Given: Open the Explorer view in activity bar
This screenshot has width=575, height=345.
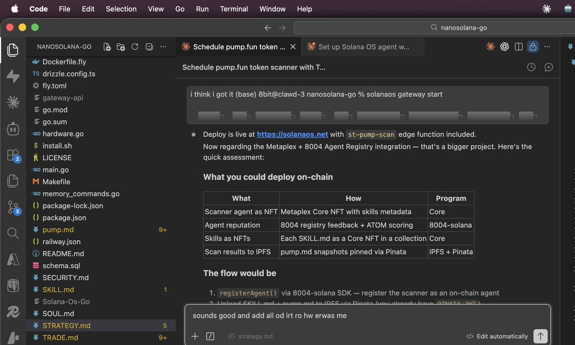Looking at the screenshot, I should click(13, 50).
